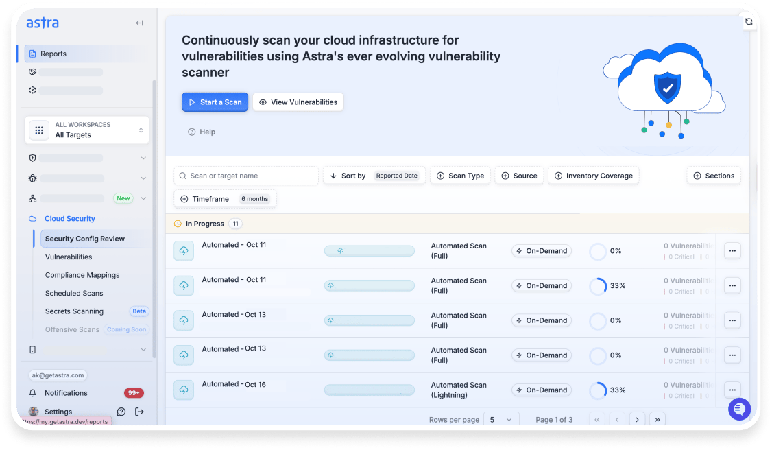The image size is (772, 450).
Task: Collapse the In Progress group header
Action: coord(457,224)
